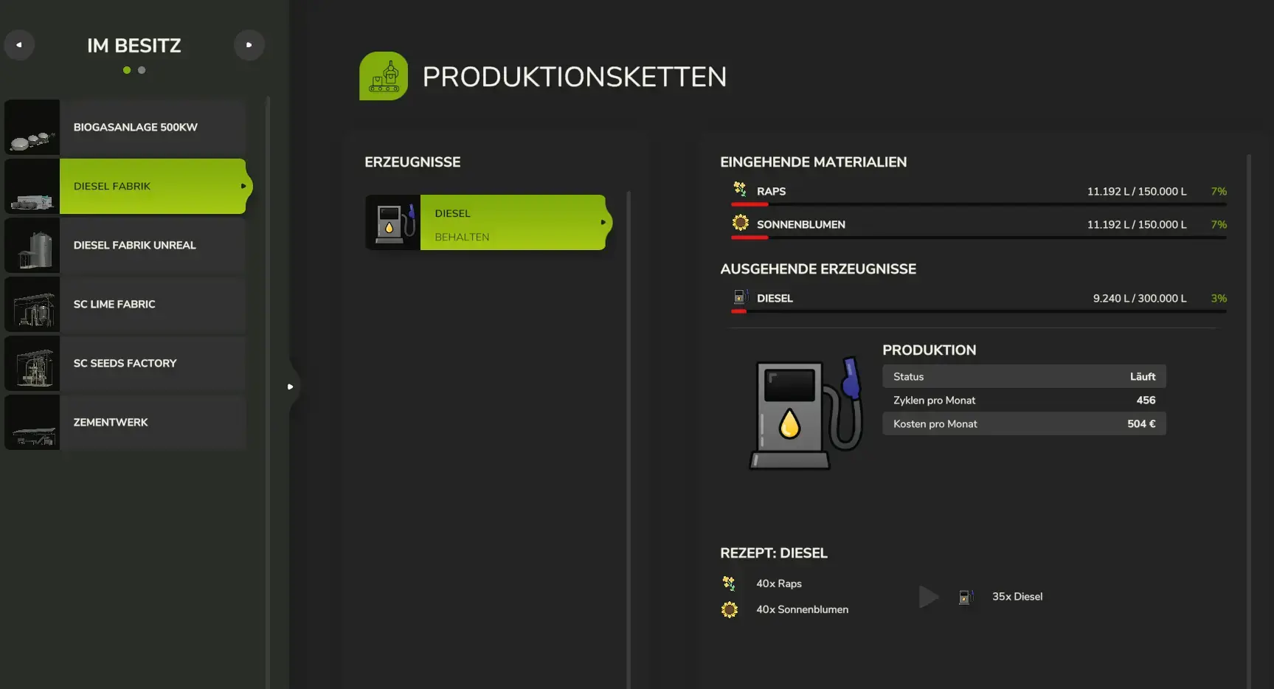
Task: Click the Raps plant icon in incoming materials
Action: point(740,190)
